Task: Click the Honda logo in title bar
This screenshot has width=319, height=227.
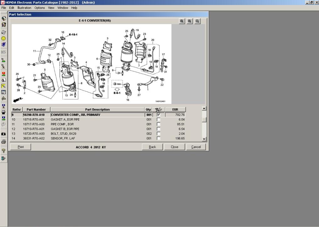Action: click(x=3, y=3)
